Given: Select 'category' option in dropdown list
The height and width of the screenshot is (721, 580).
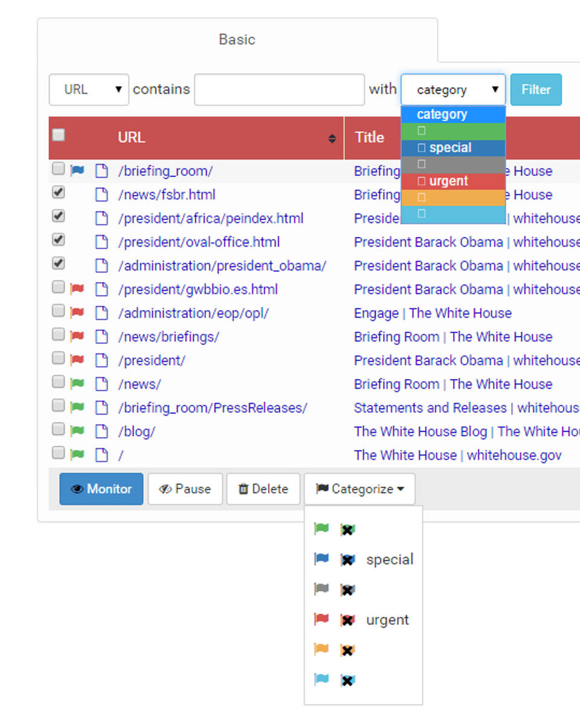Looking at the screenshot, I should [453, 114].
